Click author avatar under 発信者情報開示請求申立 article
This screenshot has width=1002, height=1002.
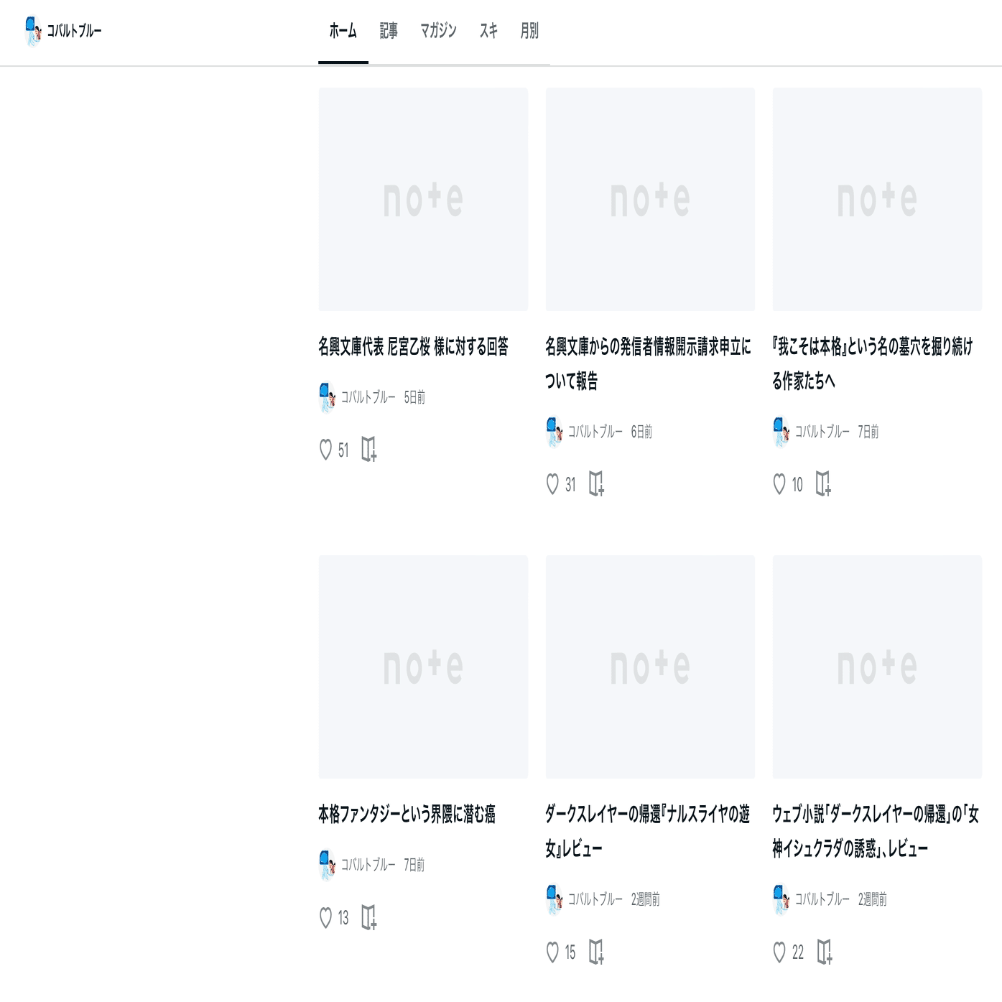point(554,432)
